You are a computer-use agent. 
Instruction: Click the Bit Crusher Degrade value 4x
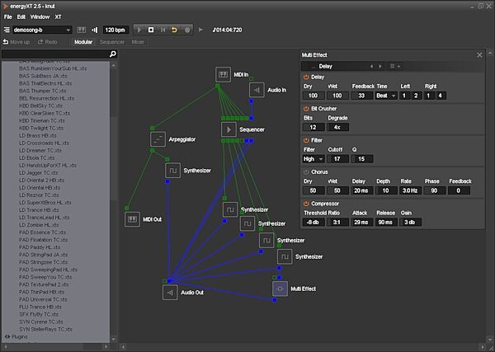pyautogui.click(x=337, y=127)
